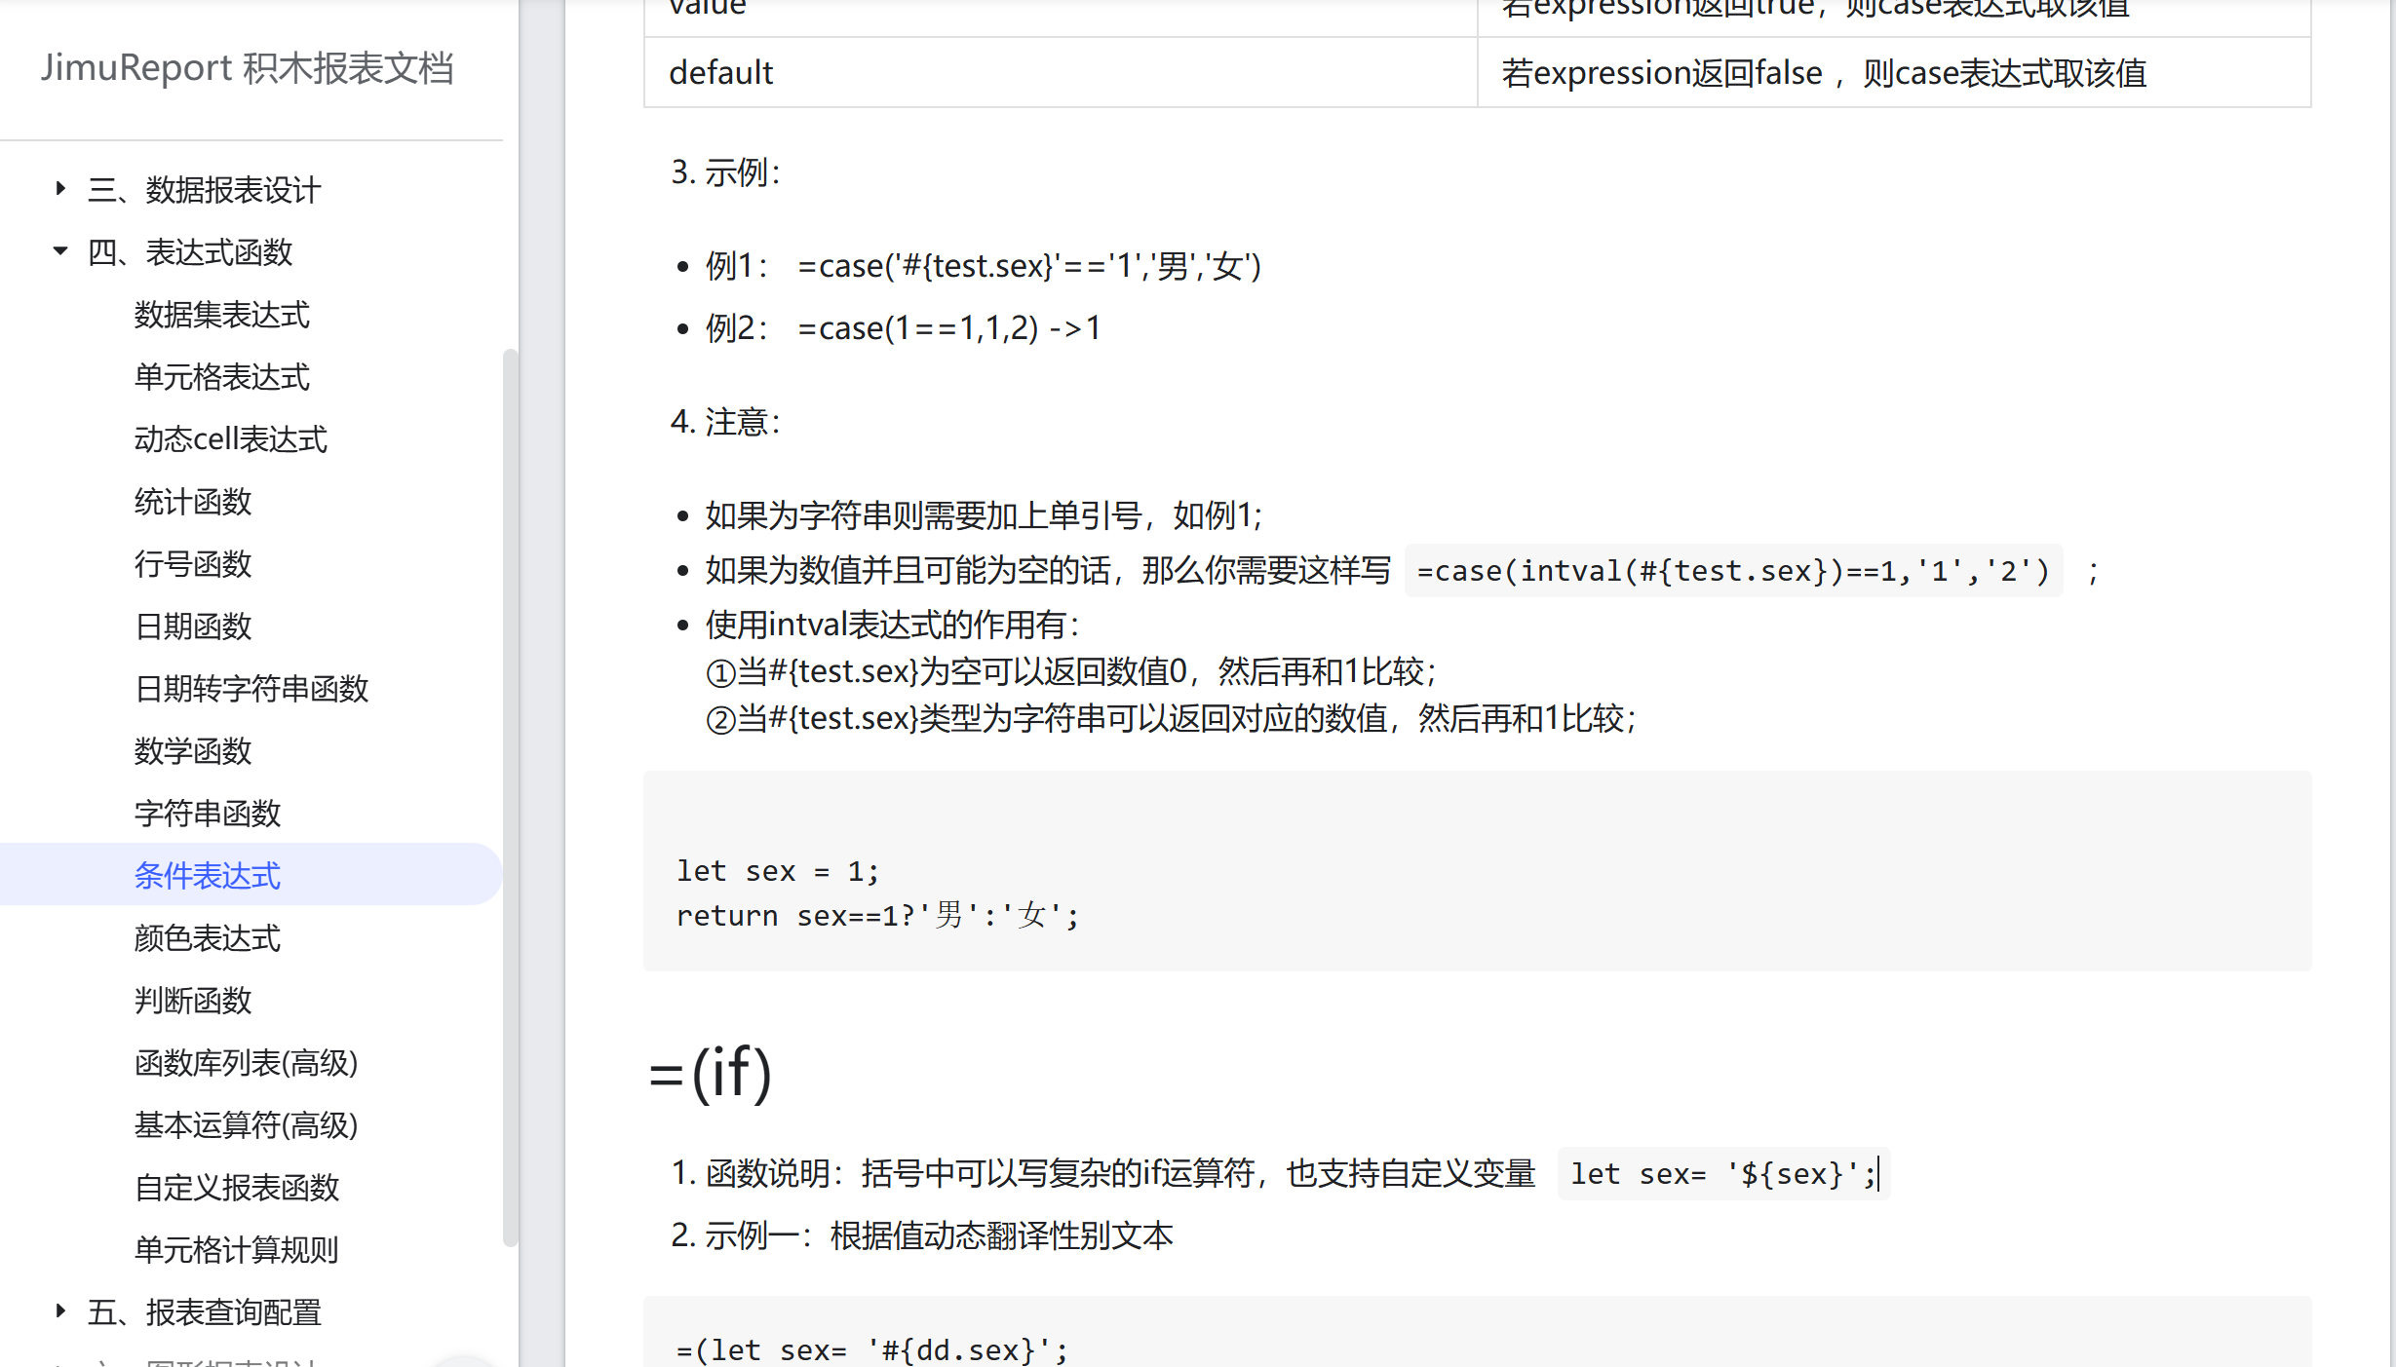Click the default table cell
2396x1367 pixels.
(1061, 72)
